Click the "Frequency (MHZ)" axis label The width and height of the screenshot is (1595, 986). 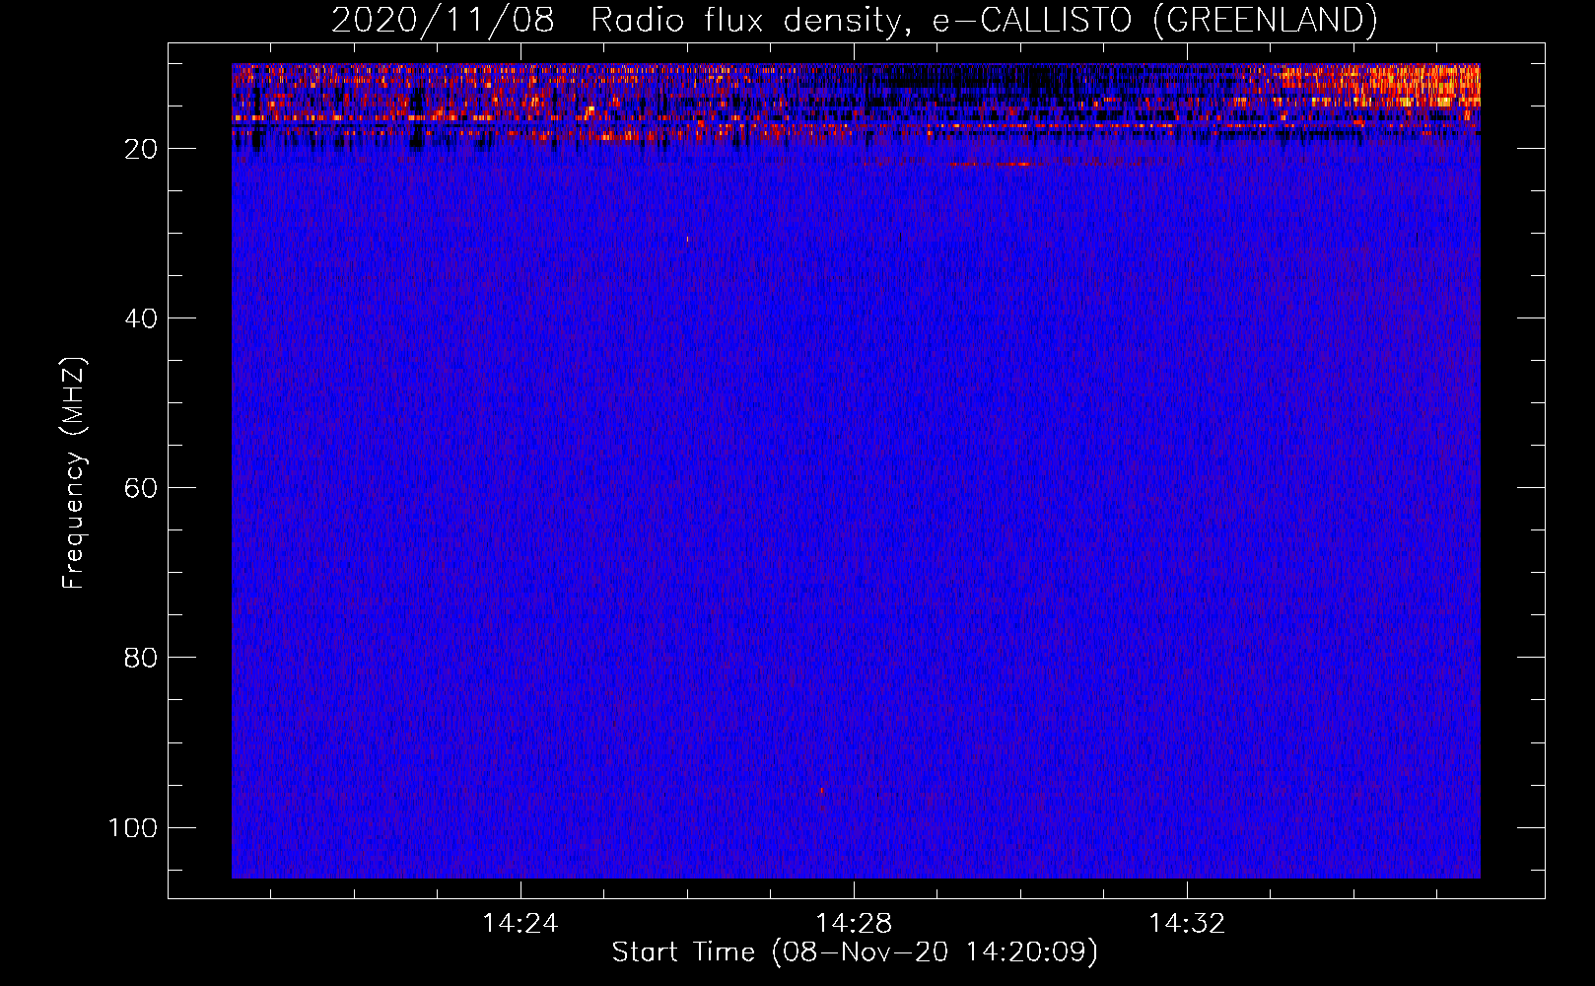click(74, 473)
